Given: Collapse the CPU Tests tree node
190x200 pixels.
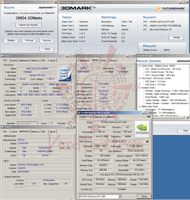Looking at the screenshot, I should click(x=140, y=78).
